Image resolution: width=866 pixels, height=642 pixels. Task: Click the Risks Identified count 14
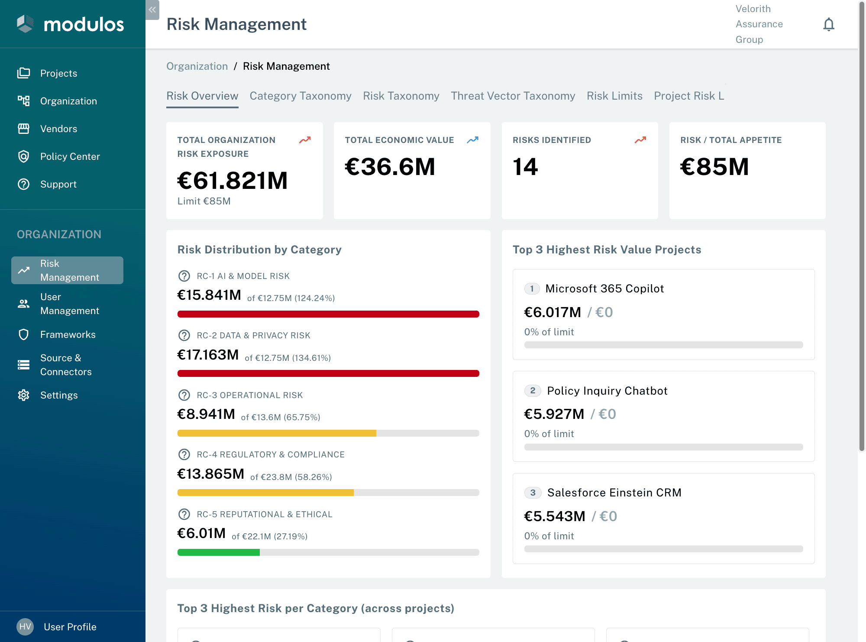pyautogui.click(x=525, y=167)
